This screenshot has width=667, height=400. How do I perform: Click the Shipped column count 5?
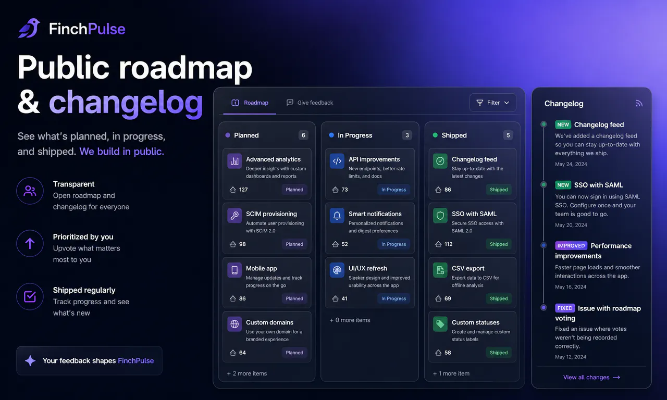pos(508,135)
